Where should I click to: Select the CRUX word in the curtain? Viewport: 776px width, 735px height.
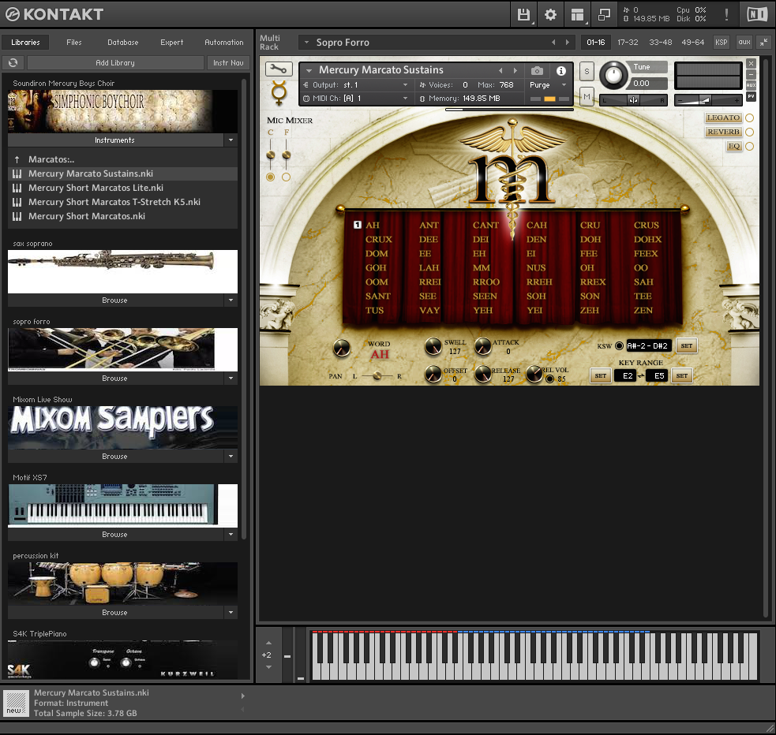pos(379,239)
